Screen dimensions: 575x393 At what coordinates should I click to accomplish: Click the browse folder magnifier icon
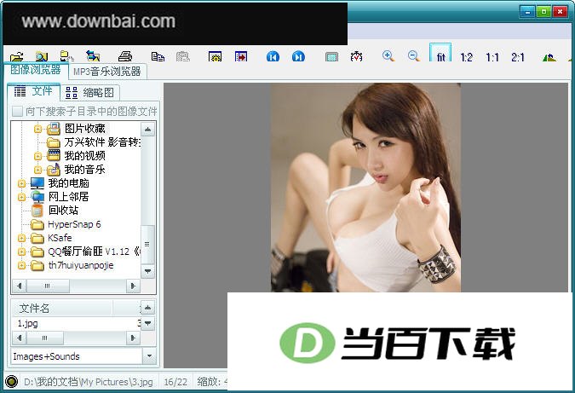[x=42, y=56]
